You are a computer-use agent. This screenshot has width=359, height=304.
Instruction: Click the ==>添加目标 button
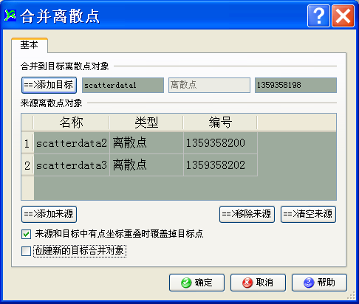tap(49, 85)
